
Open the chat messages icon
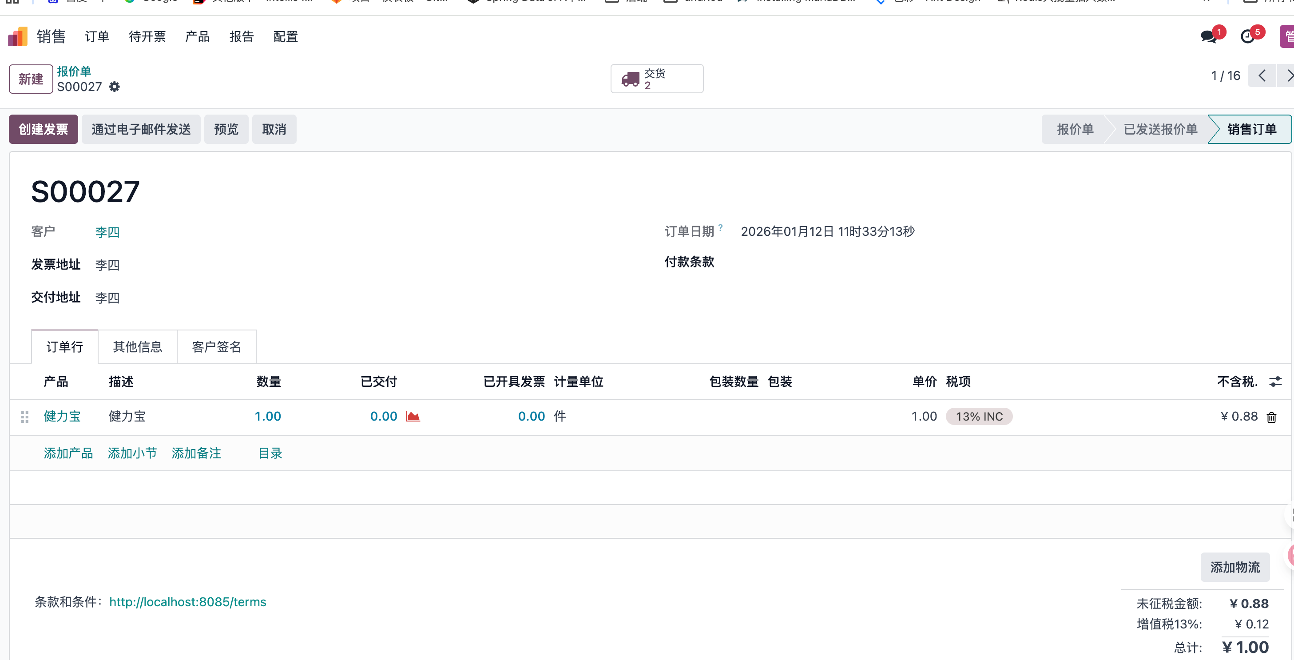point(1209,37)
